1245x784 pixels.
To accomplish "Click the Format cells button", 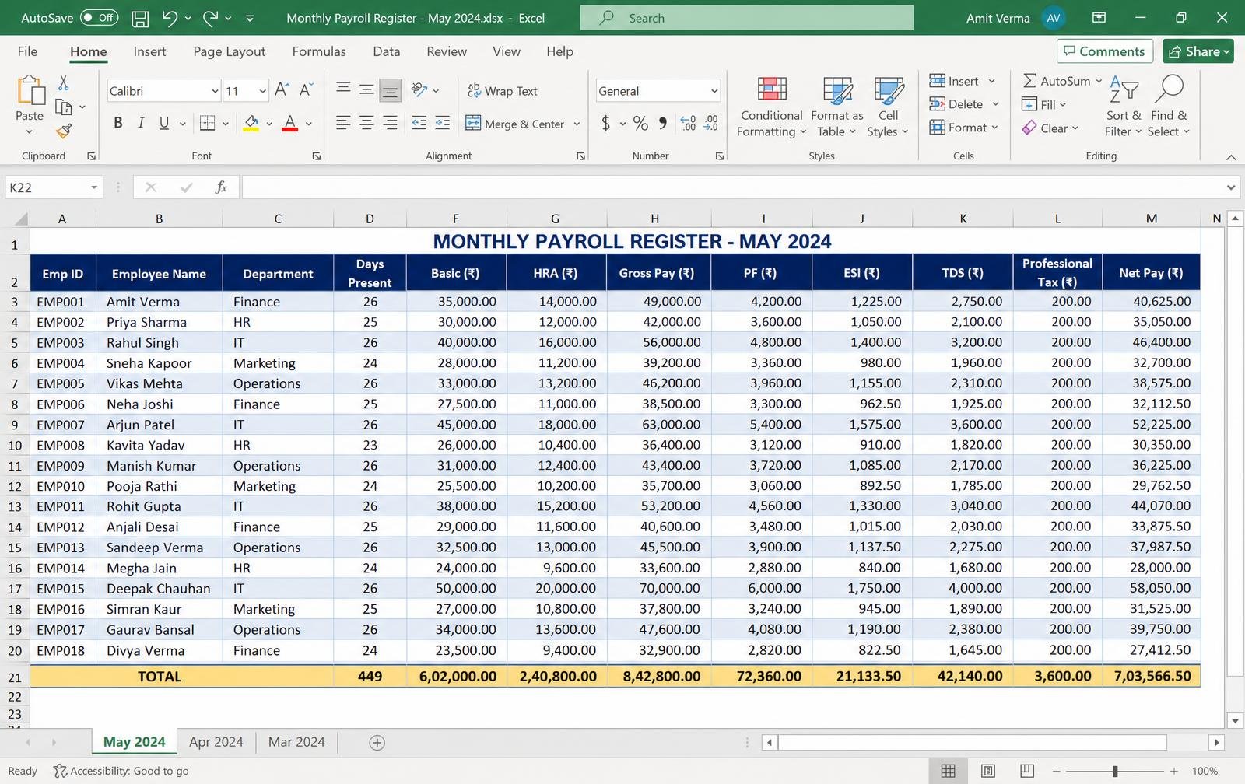I will 964,128.
